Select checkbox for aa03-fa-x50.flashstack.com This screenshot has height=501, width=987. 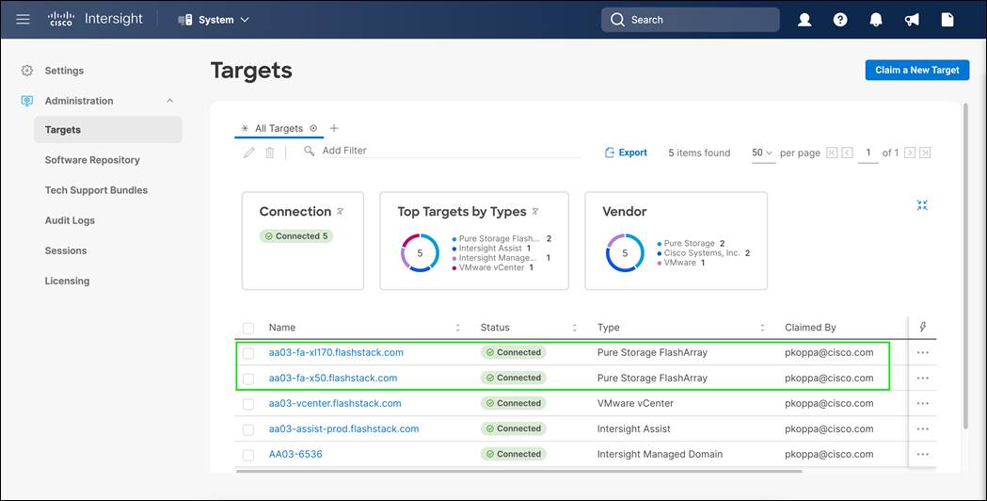pos(248,379)
